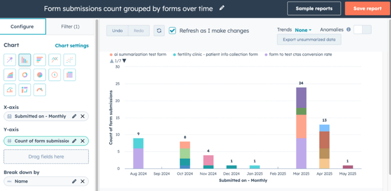The height and width of the screenshot is (191, 391).
Task: Click the 24 total label above Mar 2025
Action: (x=301, y=83)
